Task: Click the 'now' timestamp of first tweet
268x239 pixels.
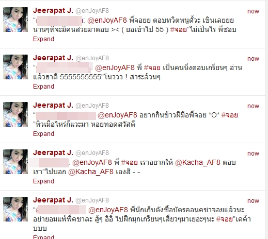Action: 253,11
